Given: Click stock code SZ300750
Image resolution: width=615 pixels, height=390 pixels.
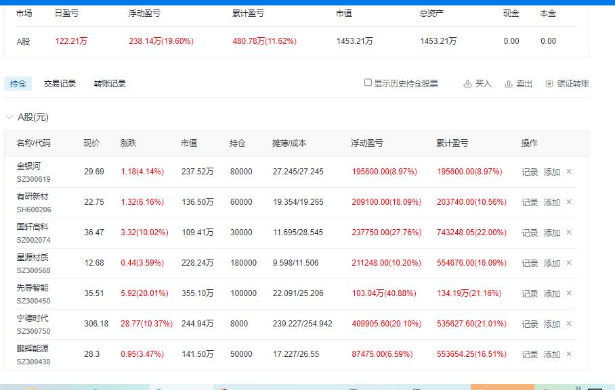Looking at the screenshot, I should point(33,331).
